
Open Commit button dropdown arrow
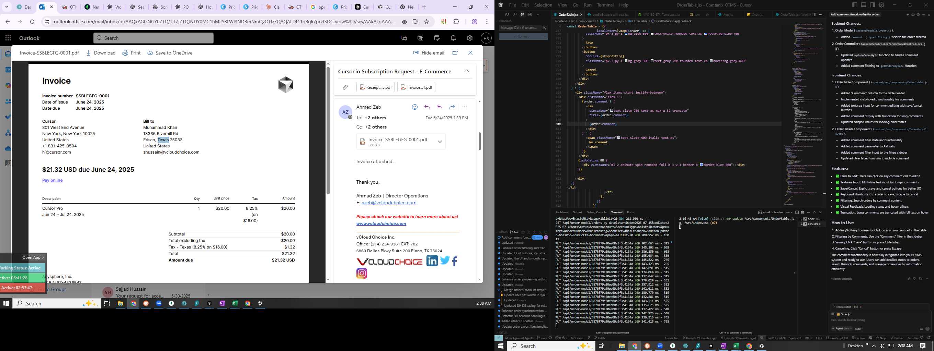point(545,36)
